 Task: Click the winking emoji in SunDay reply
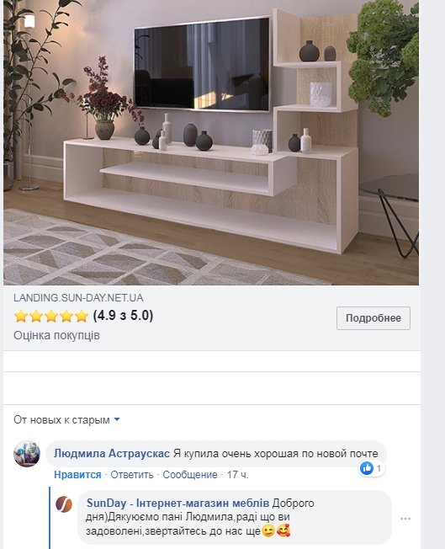click(268, 531)
